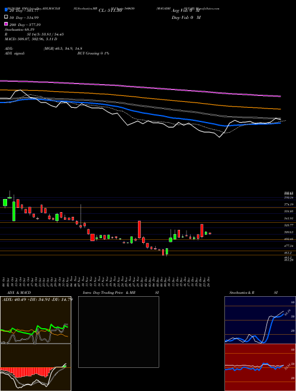Click the 68.19 value on Stochastics line
296x391 pixels.
click(x=288, y=312)
